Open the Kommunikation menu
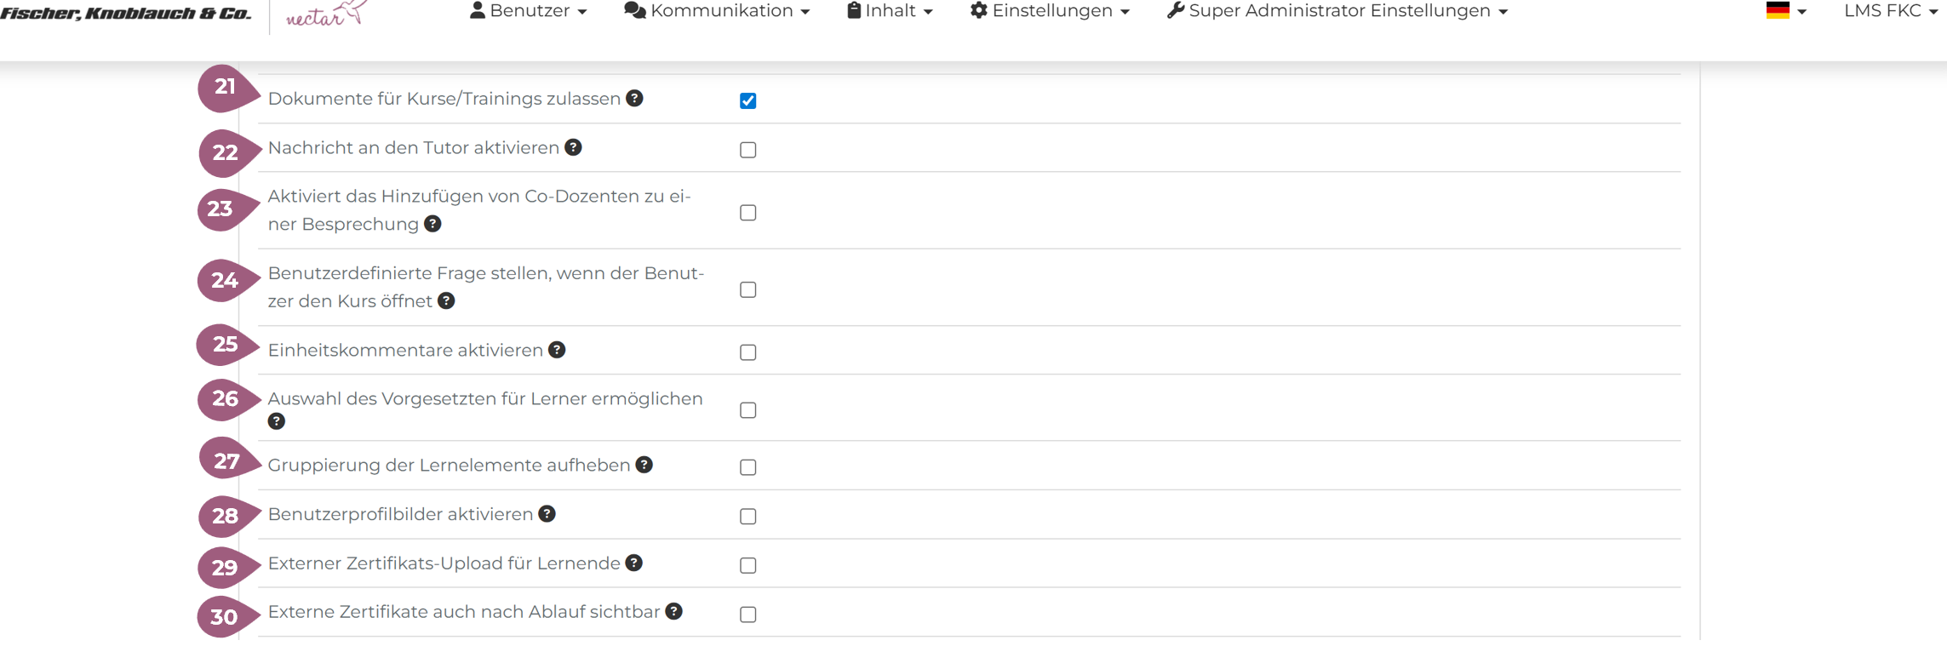 [x=717, y=11]
